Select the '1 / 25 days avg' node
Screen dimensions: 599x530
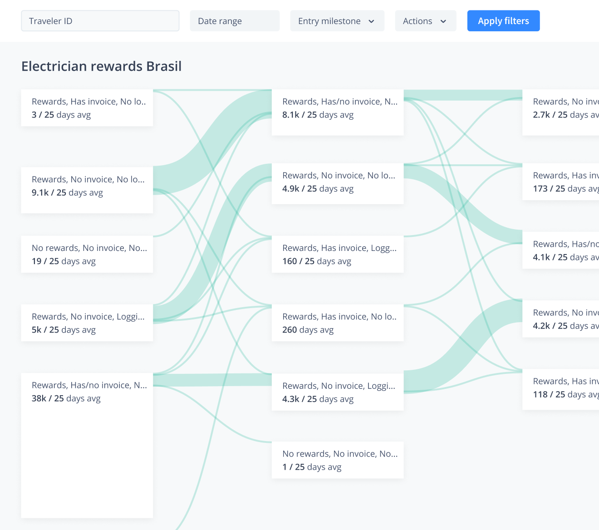[x=338, y=460]
